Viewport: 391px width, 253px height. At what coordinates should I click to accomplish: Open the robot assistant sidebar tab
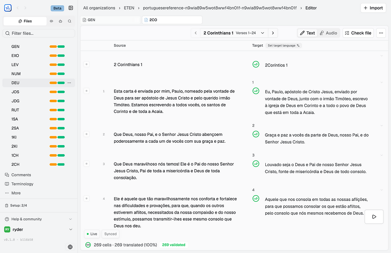coord(60,21)
